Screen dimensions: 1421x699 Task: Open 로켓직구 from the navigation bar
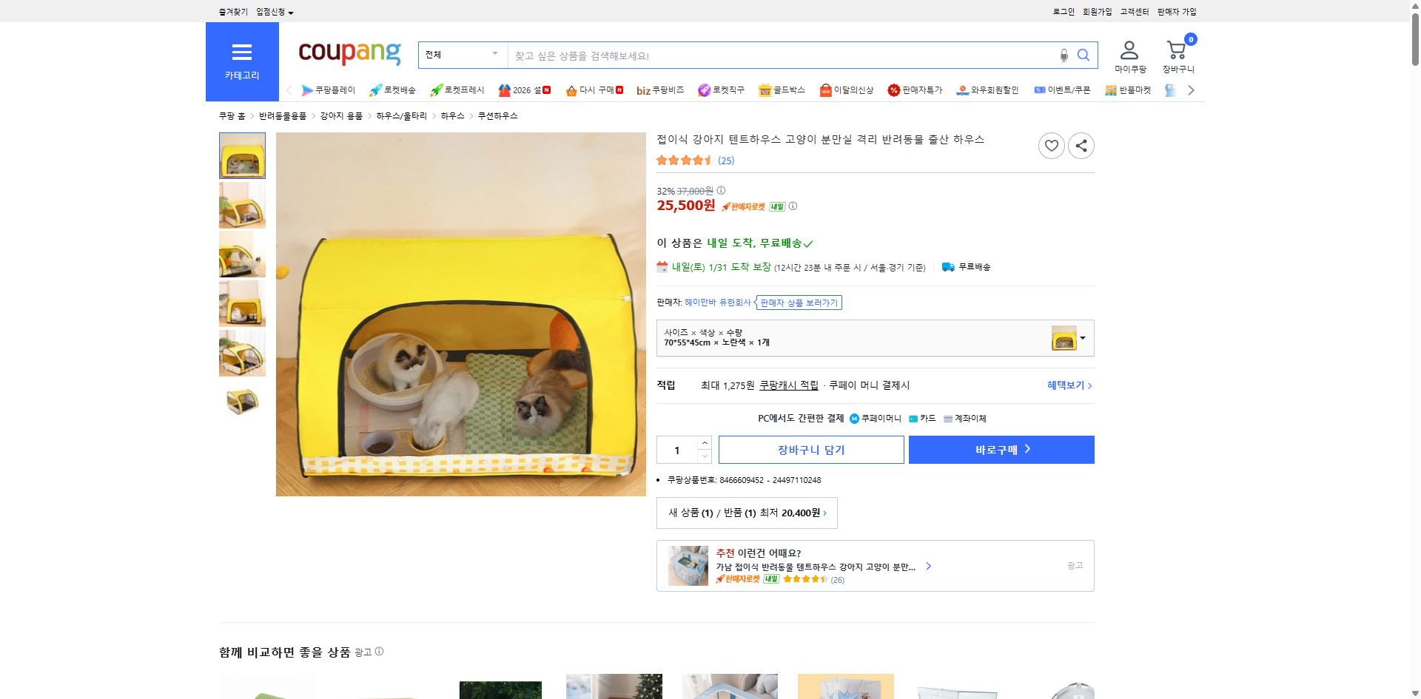[703, 90]
